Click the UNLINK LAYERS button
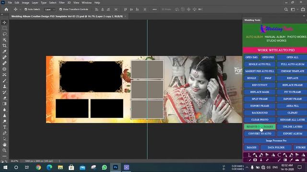The height and width of the screenshot is (172, 307). (292, 127)
